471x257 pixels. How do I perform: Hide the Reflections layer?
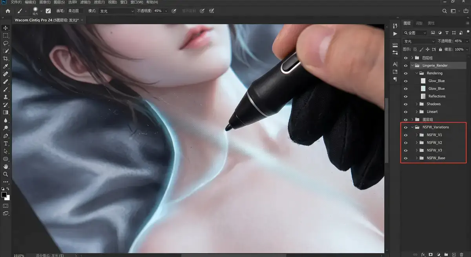pyautogui.click(x=406, y=96)
